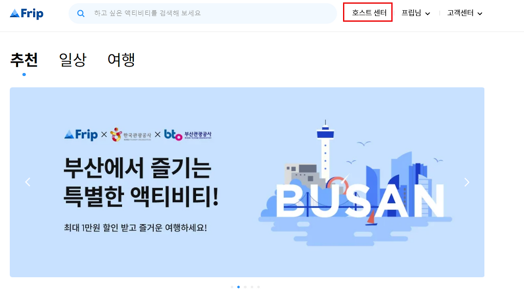Select the fourth carousel dot
The image size is (524, 296).
[x=252, y=287]
